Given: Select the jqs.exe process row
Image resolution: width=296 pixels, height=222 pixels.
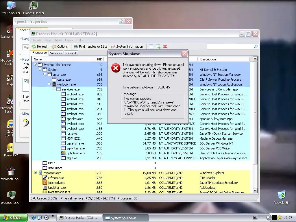Looking at the screenshot, I should tap(141, 134).
